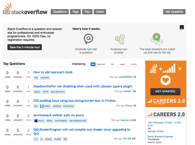The image size is (195, 145).
Task: Click the best answers voted icon
Action: click(157, 39)
